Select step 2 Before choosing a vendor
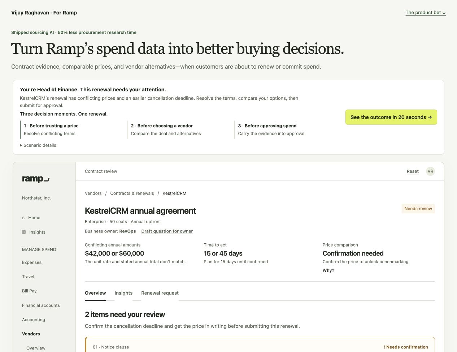457x352 pixels. click(x=179, y=130)
